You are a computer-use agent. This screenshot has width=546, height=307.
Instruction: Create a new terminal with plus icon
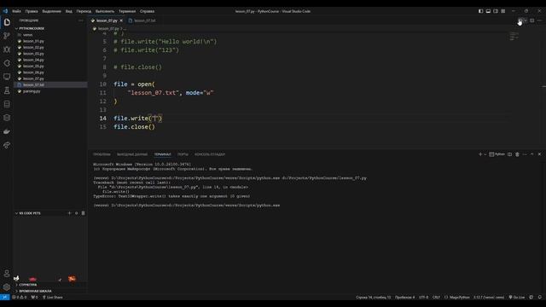pos(480,154)
